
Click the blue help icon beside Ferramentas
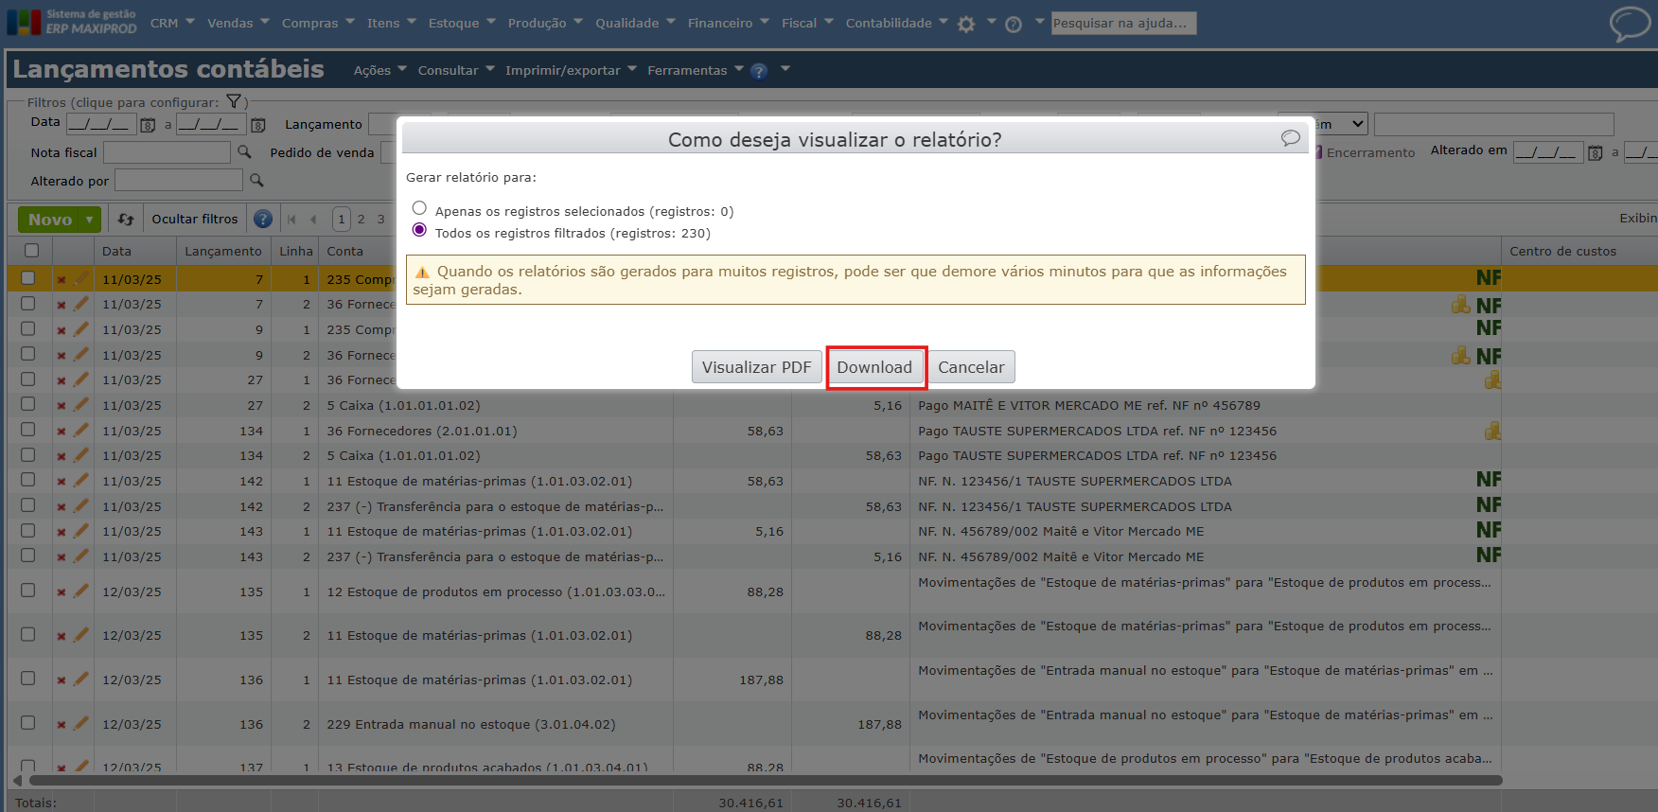(x=758, y=71)
